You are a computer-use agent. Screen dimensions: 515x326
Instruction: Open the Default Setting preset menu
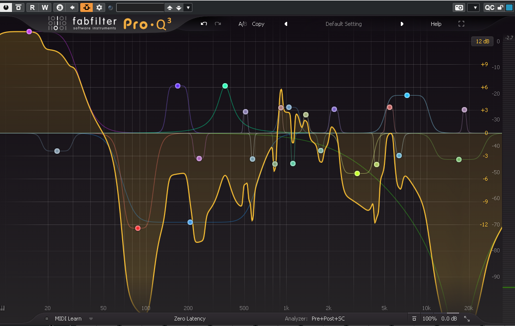[343, 24]
